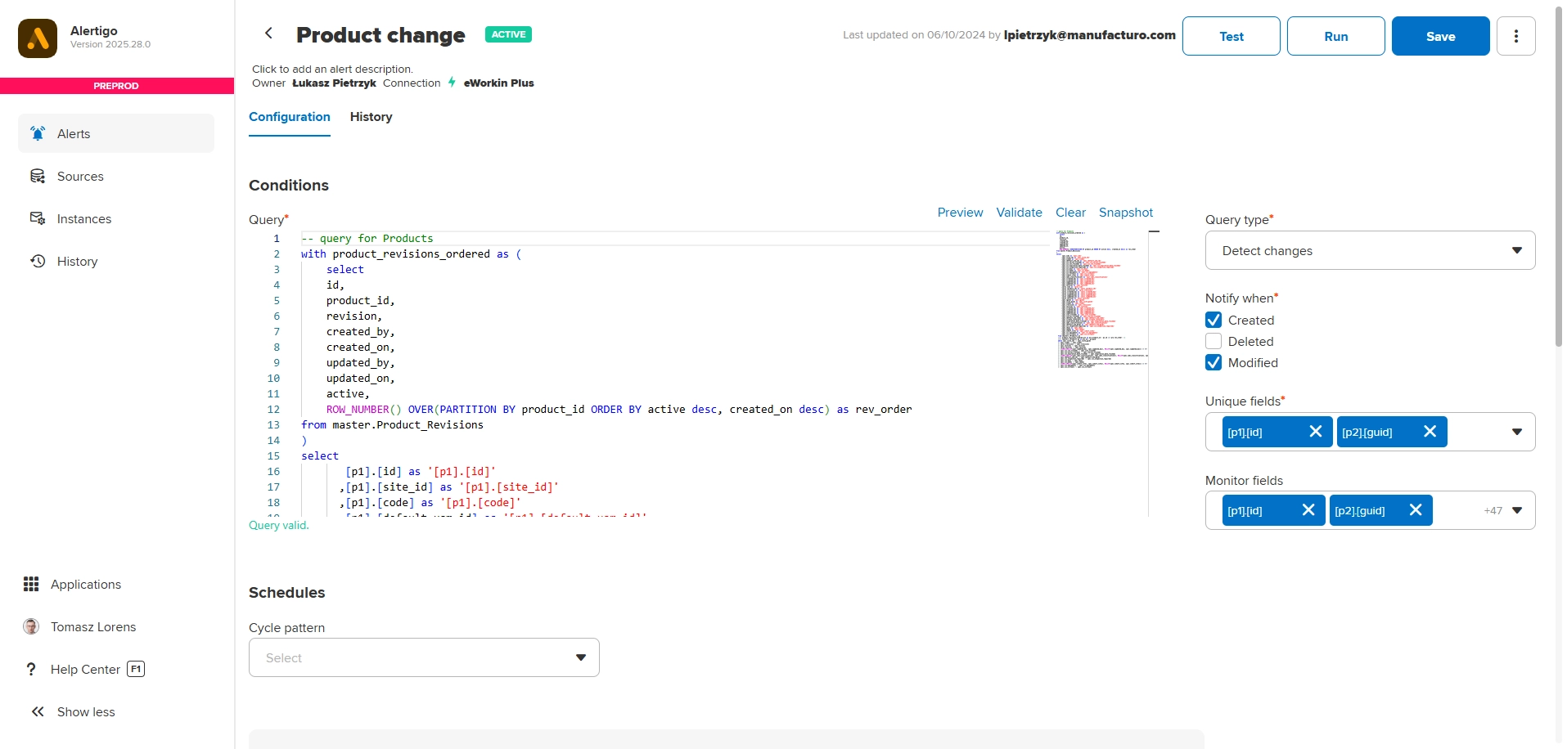Open Sources via its database icon
Viewport: 1567px width, 749px height.
click(x=38, y=177)
